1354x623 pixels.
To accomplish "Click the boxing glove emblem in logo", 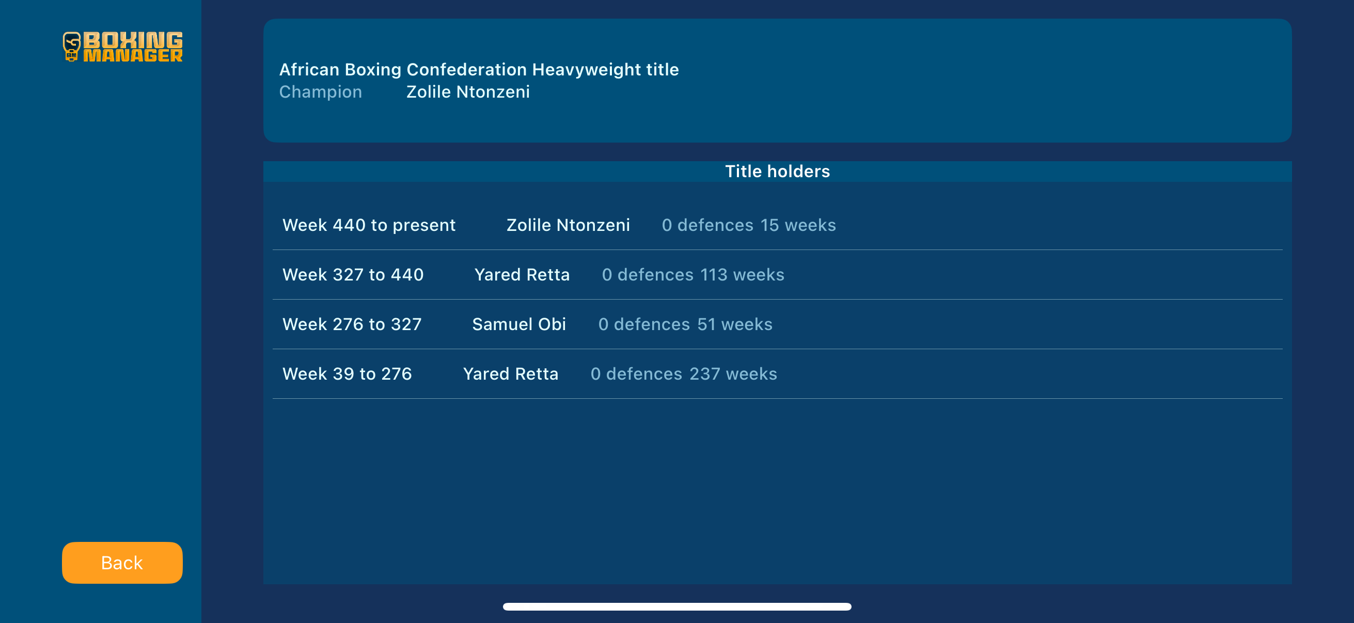I will [x=71, y=47].
